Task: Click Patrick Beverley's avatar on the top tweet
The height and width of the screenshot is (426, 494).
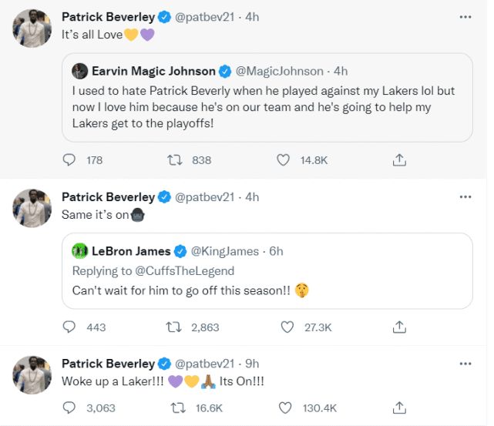Action: click(x=32, y=29)
